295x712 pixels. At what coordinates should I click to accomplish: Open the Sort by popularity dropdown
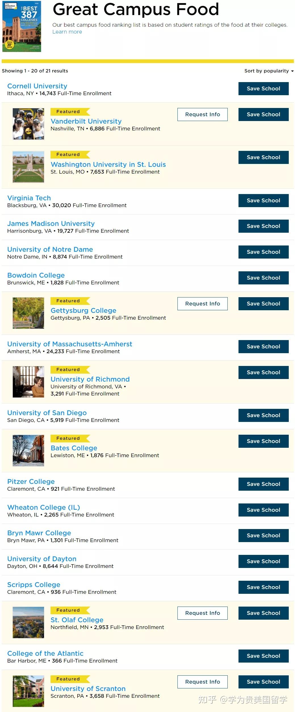pyautogui.click(x=269, y=71)
